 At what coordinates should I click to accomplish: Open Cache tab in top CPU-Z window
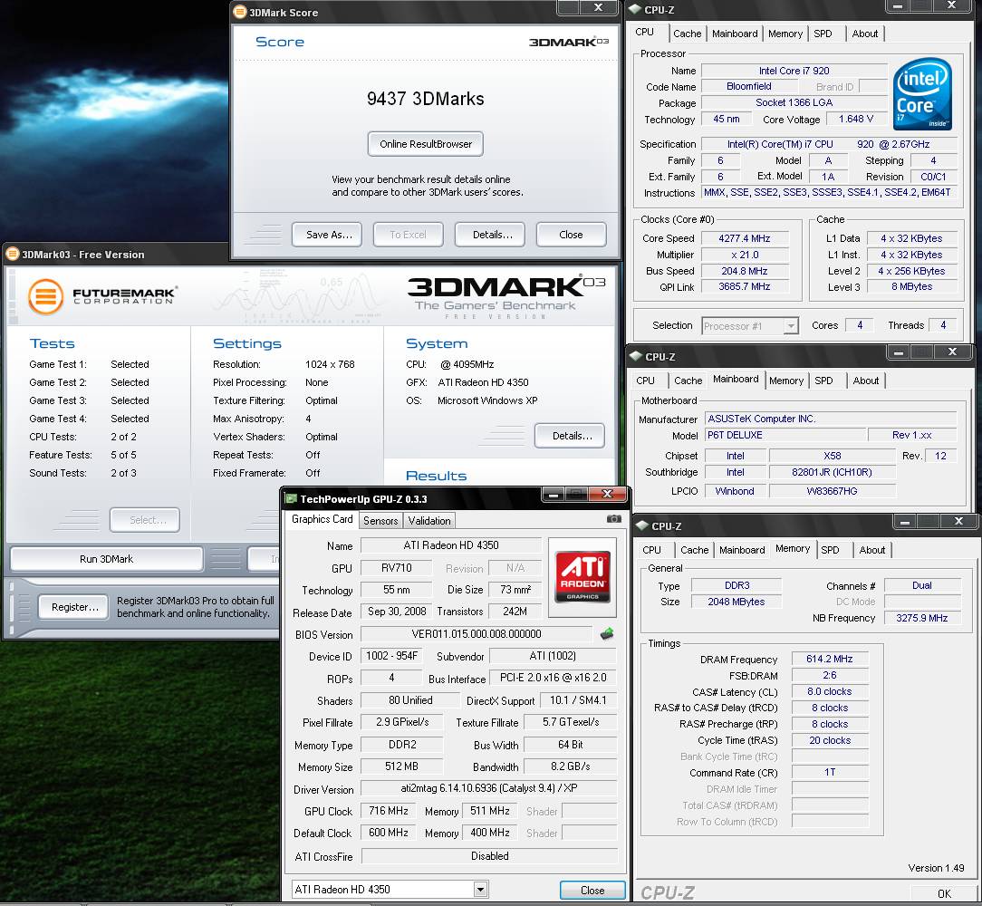point(687,34)
